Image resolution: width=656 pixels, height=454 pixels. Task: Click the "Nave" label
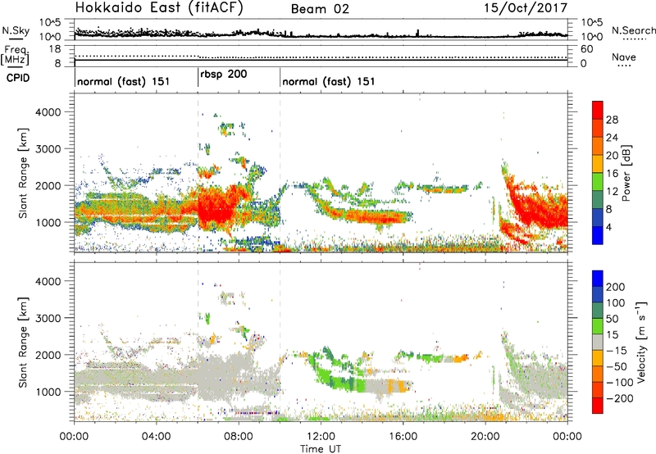point(624,57)
